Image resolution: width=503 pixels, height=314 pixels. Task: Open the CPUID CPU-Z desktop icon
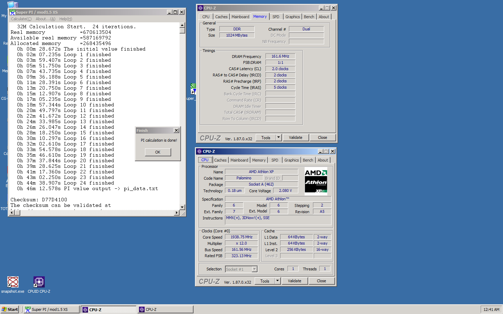tap(39, 285)
